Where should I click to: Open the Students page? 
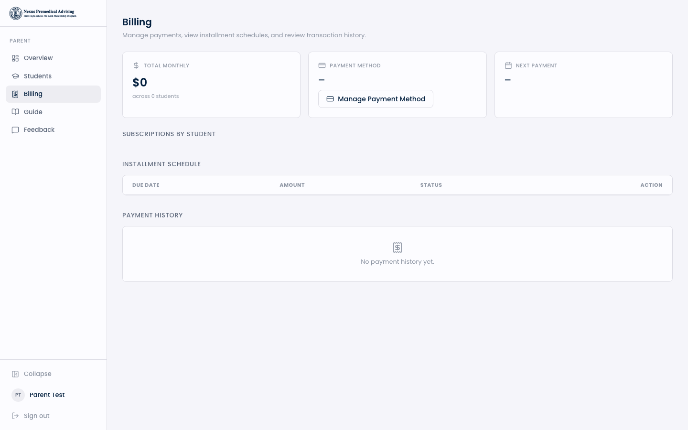point(37,76)
